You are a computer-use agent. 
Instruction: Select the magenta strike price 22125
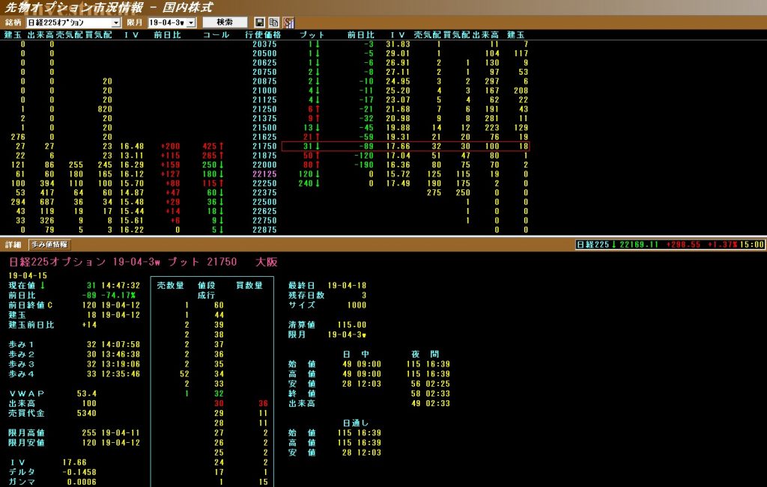pyautogui.click(x=264, y=174)
